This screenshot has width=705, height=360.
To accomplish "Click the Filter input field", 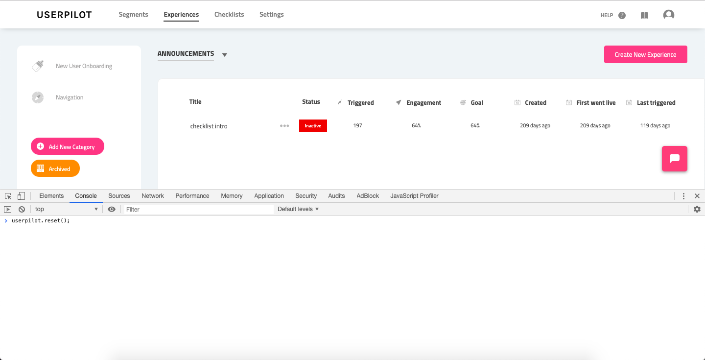I will (x=196, y=209).
